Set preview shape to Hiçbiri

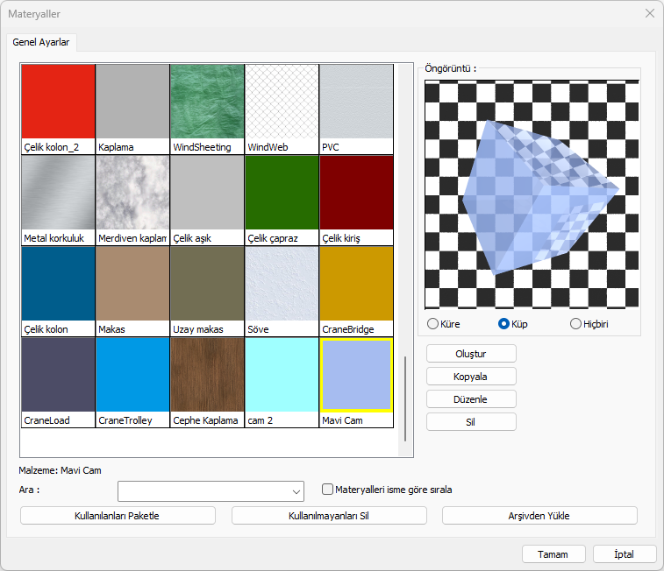576,324
